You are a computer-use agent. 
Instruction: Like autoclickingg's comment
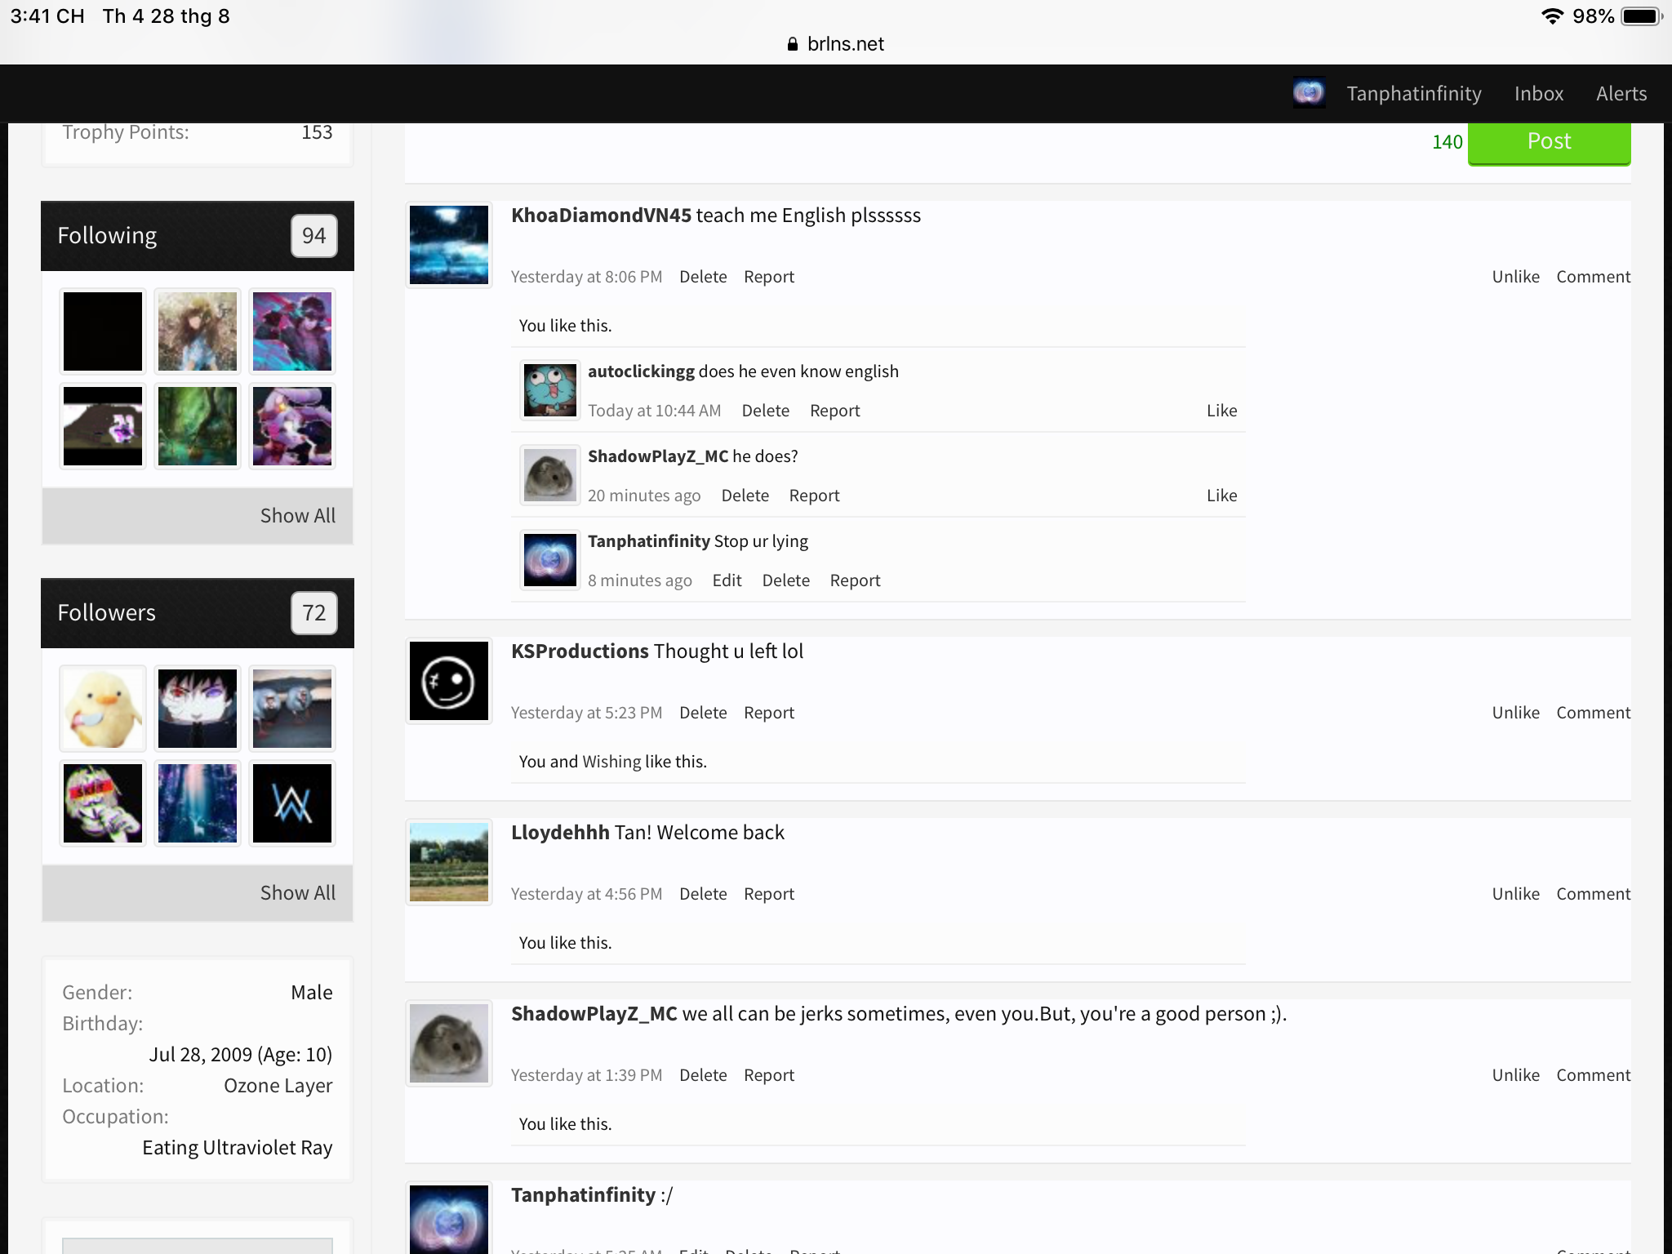[x=1221, y=411]
